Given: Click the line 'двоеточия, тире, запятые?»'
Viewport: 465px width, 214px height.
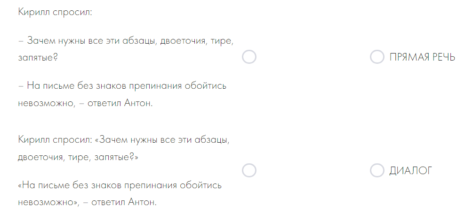Looking at the screenshot, I should [78, 157].
